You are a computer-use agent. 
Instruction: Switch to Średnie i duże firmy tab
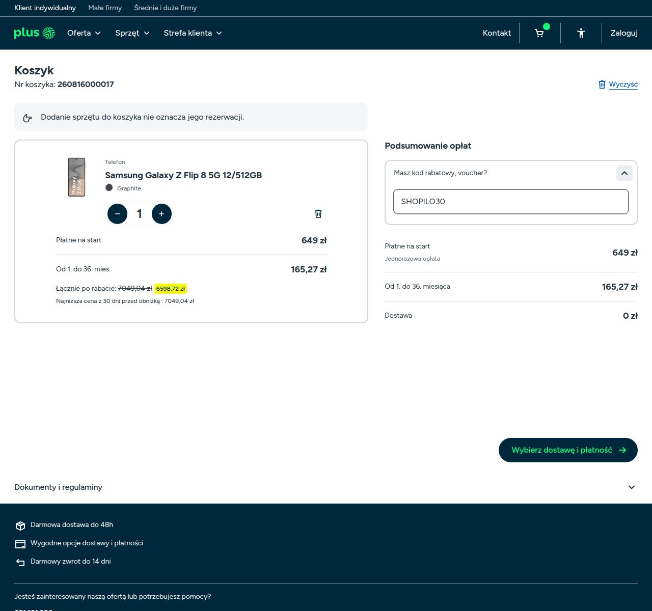coord(166,8)
